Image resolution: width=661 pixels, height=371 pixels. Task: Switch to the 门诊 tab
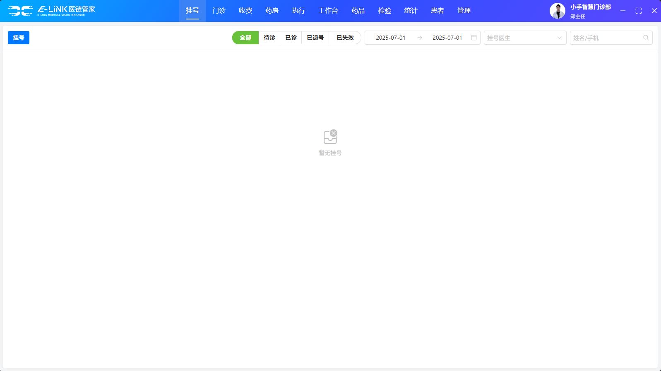point(219,11)
